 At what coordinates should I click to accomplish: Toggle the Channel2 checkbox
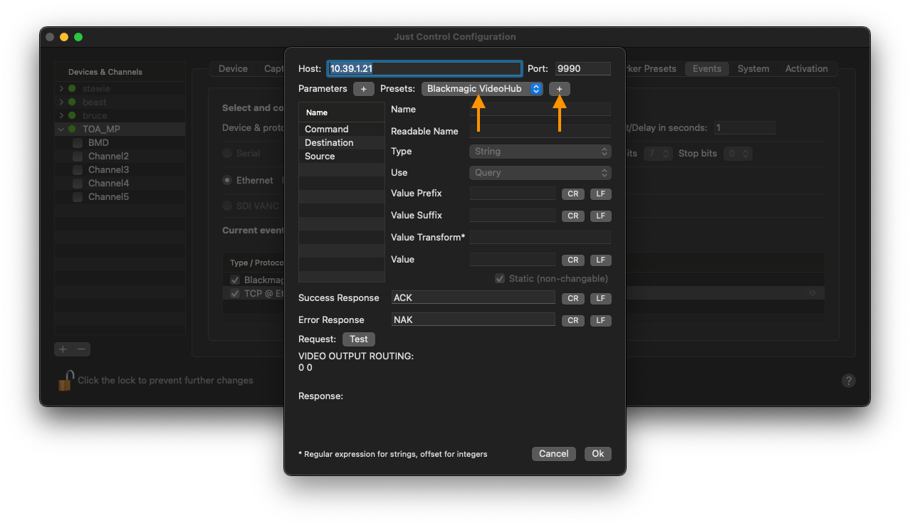click(x=78, y=157)
